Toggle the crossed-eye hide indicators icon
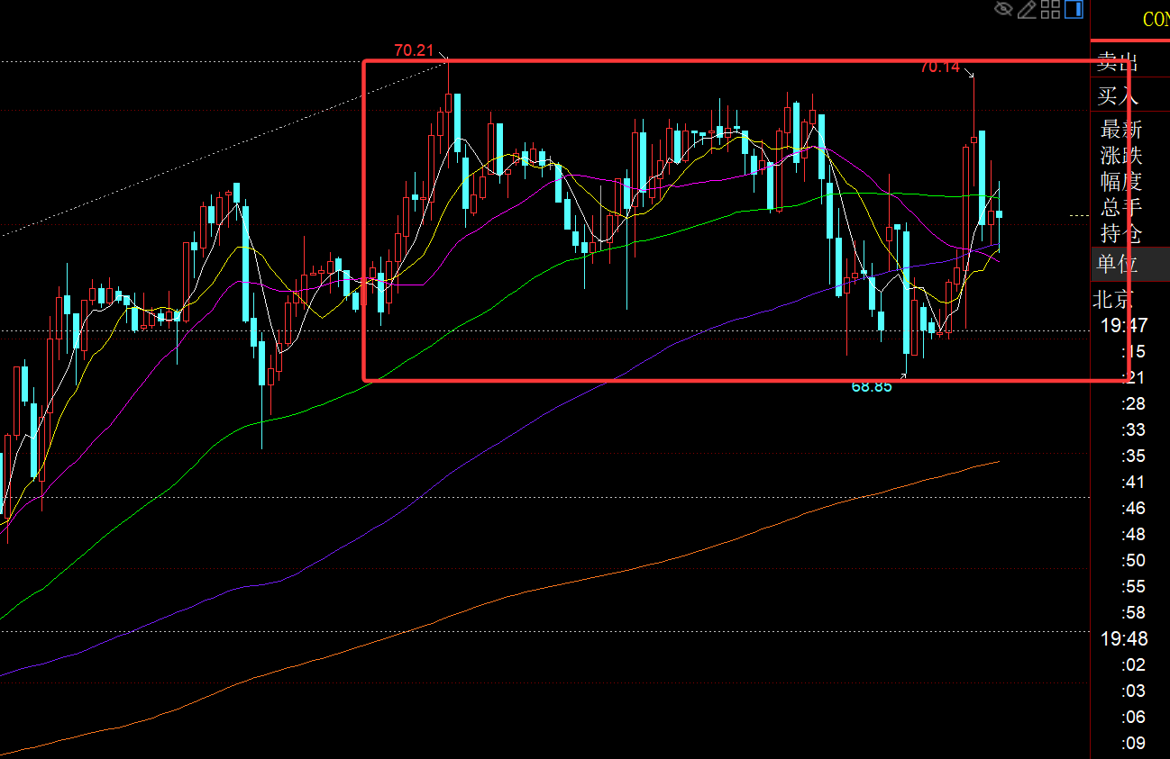This screenshot has width=1170, height=759. (x=1004, y=10)
